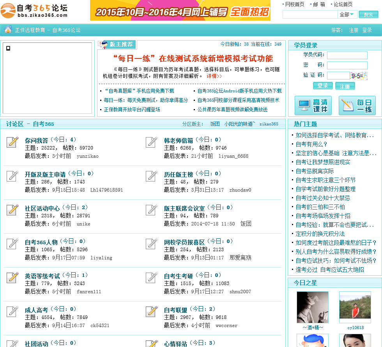Open hot topic 自考让我梦想照进现实
This screenshot has height=347, width=382.
[323, 162]
